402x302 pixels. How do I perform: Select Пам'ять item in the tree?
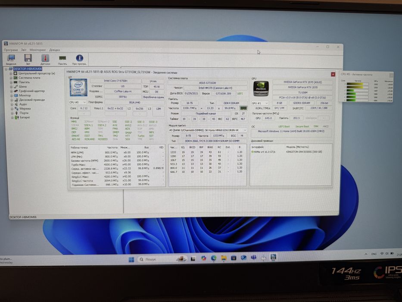24,82
